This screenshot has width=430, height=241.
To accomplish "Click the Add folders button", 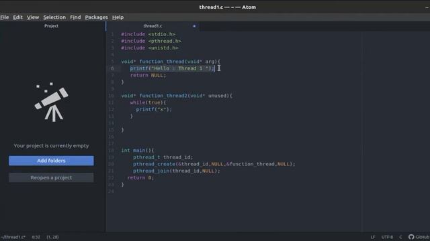I will pos(51,161).
